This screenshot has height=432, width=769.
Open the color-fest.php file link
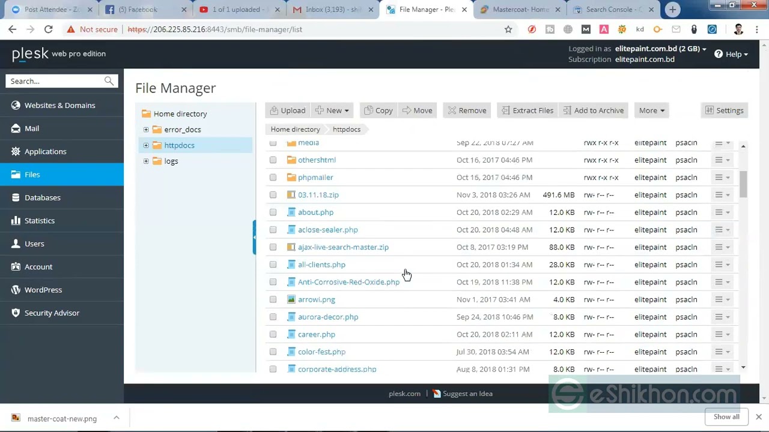coord(321,352)
